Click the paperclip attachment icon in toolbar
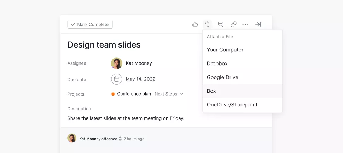343x153 pixels. [x=208, y=24]
